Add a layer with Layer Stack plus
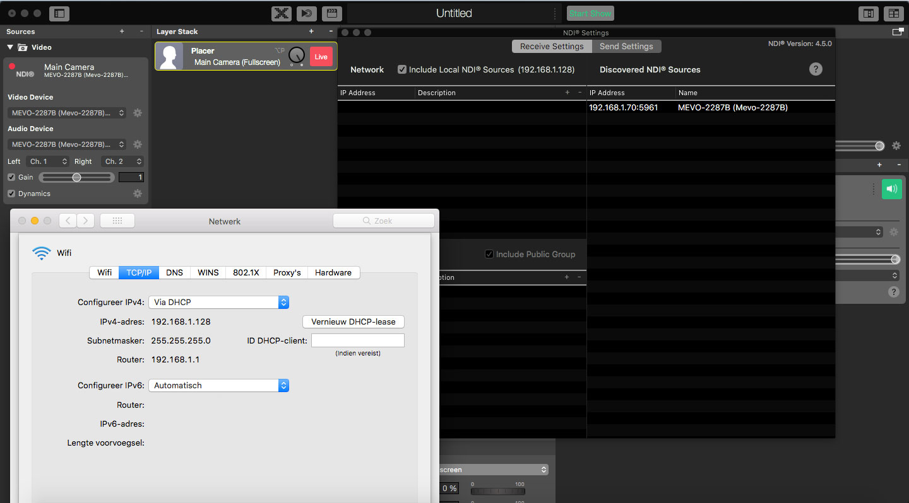909x503 pixels. (311, 31)
